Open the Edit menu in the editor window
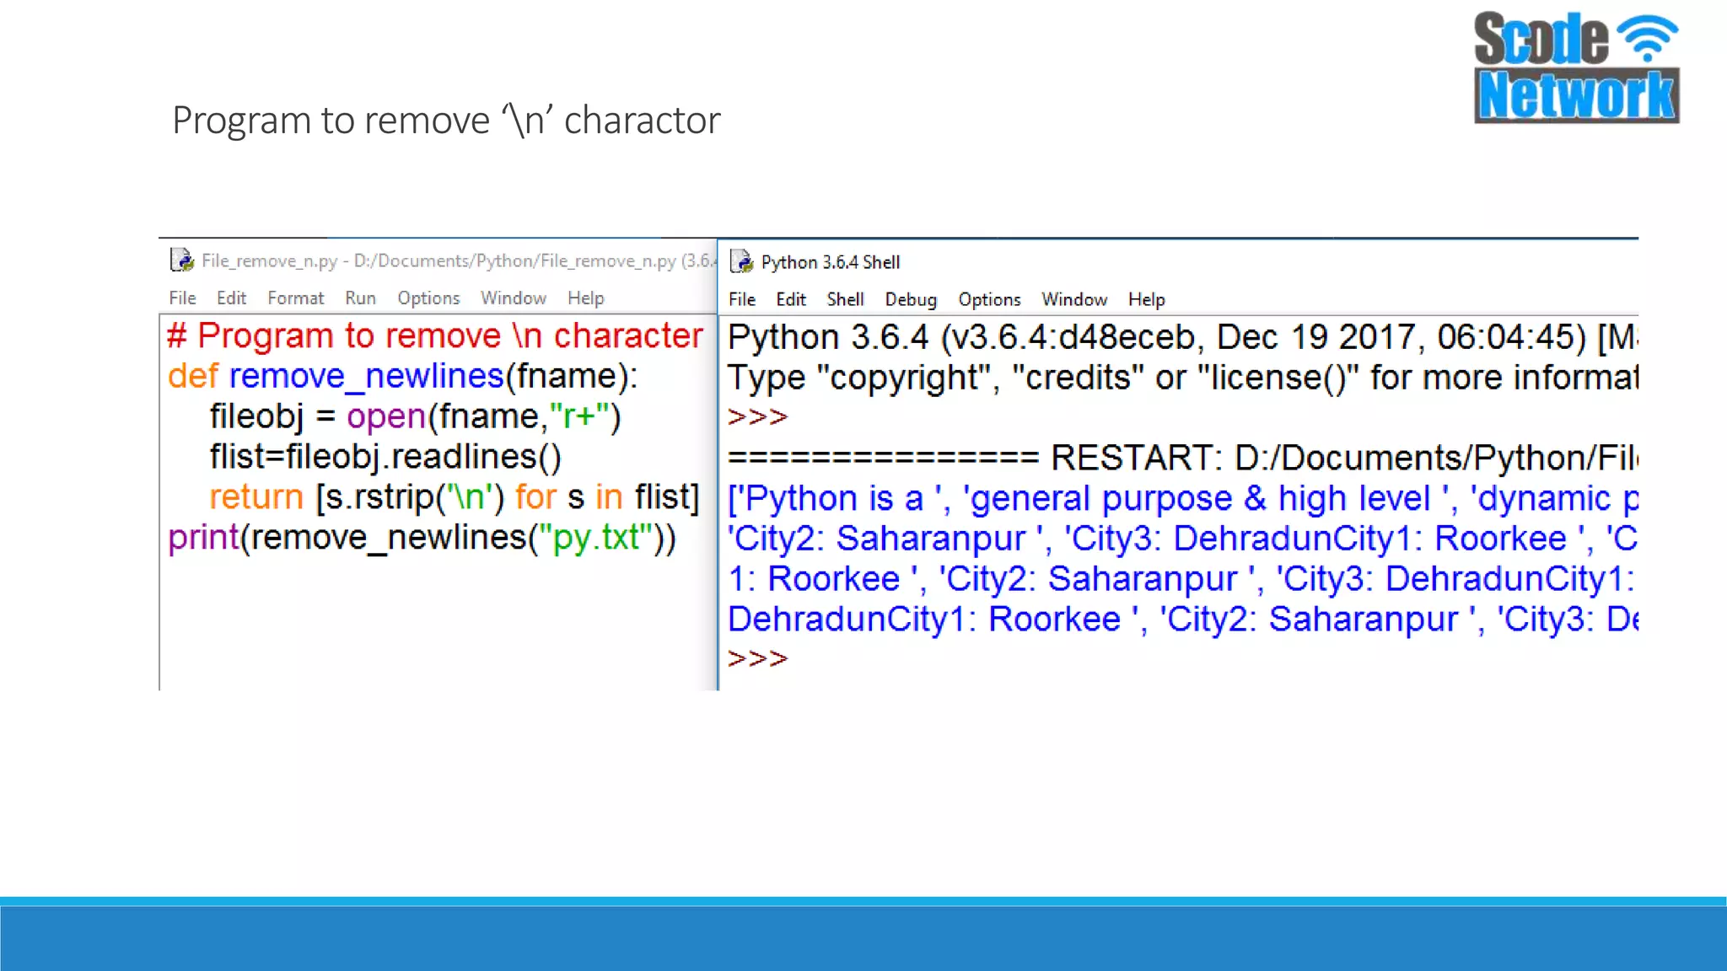Viewport: 1727px width, 971px height. [x=231, y=298]
